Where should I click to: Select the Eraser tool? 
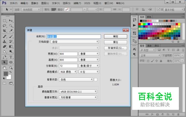(x=5, y=46)
